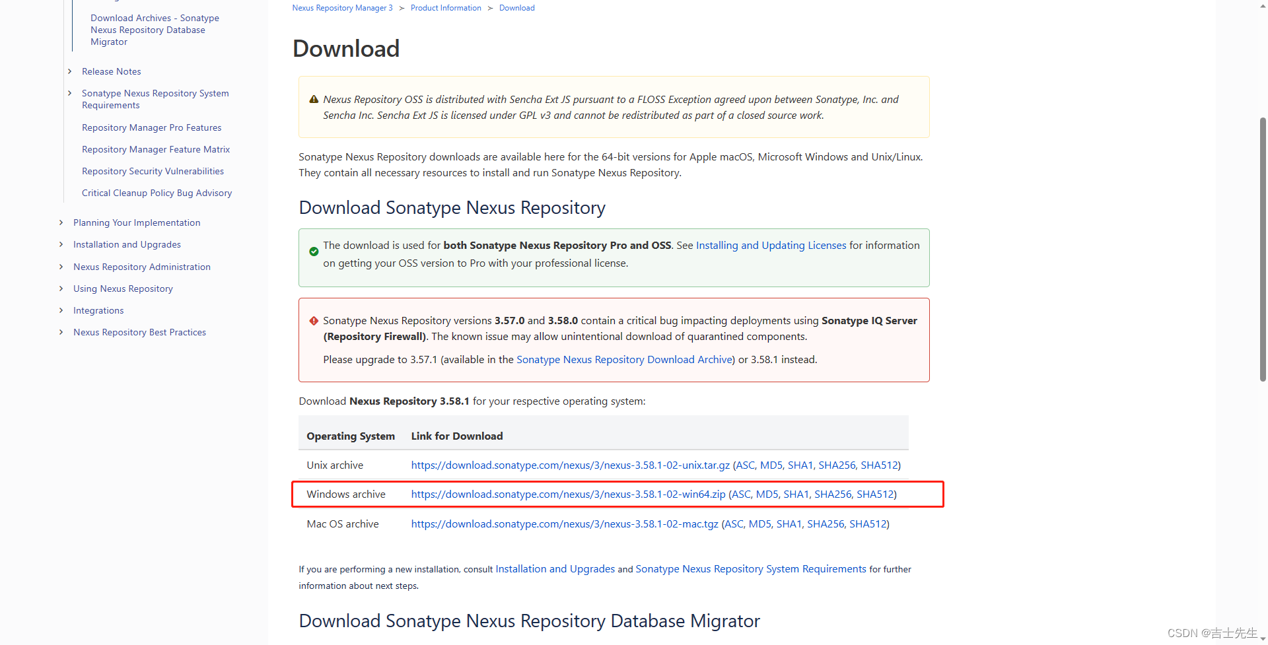Open MD5 checksum for Mac OS archive
This screenshot has height=645, width=1268.
point(760,524)
